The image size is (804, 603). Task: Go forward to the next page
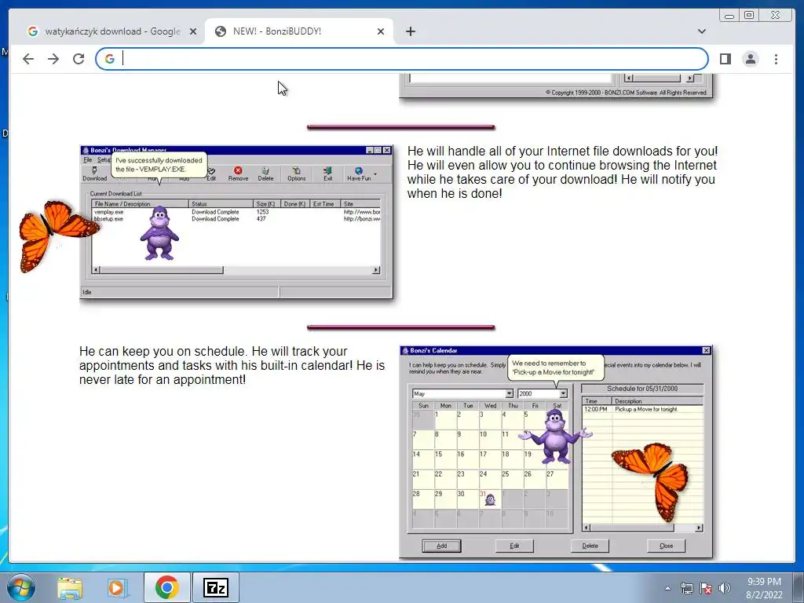53,59
